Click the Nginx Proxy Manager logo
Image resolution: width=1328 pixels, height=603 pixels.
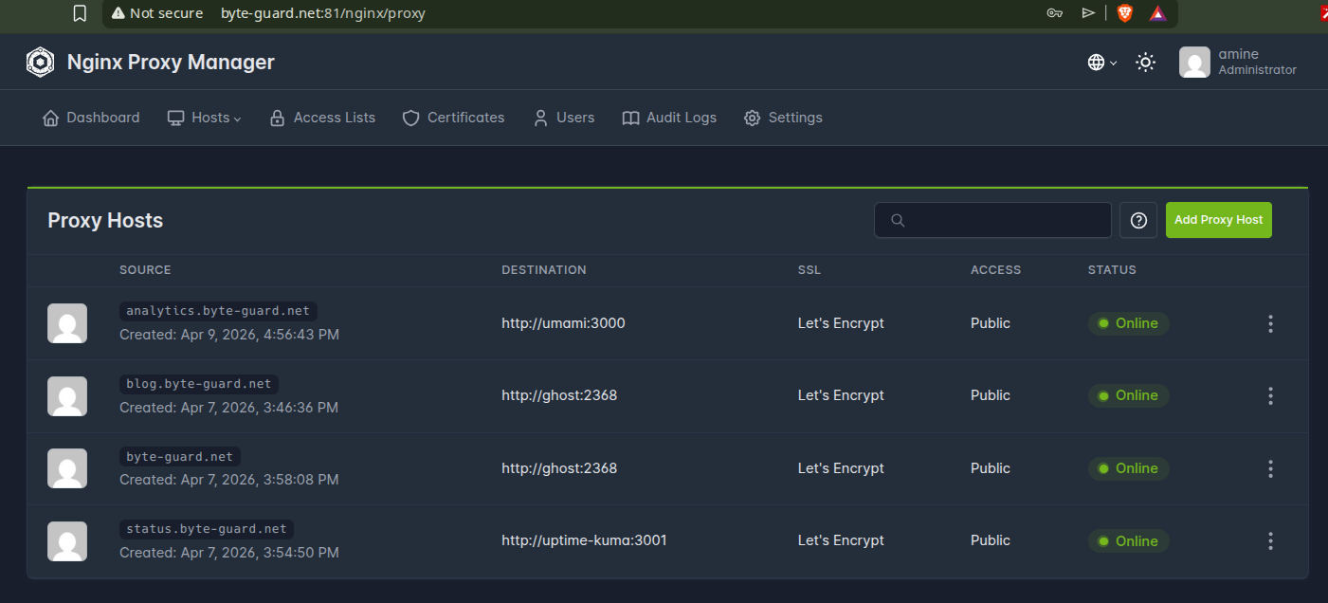pyautogui.click(x=40, y=62)
